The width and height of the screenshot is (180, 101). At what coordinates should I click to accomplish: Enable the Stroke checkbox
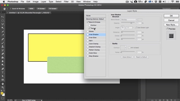coord(88,31)
